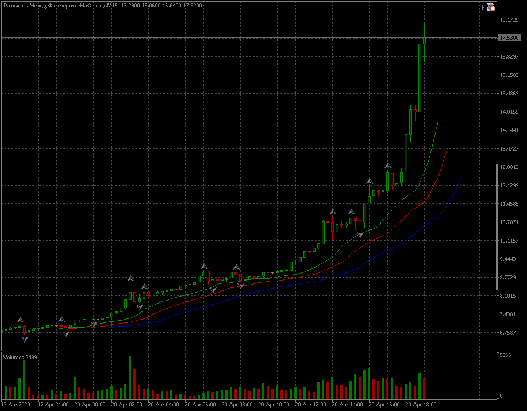The width and height of the screenshot is (527, 411).
Task: Click up fractal above the 20 Apr 02:00 candle
Action: (x=130, y=279)
